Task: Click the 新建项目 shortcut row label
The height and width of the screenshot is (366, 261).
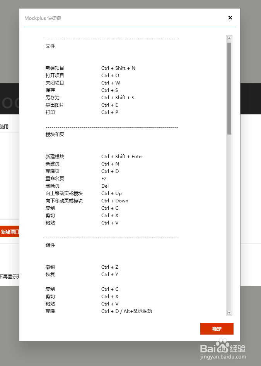Action: 55,68
